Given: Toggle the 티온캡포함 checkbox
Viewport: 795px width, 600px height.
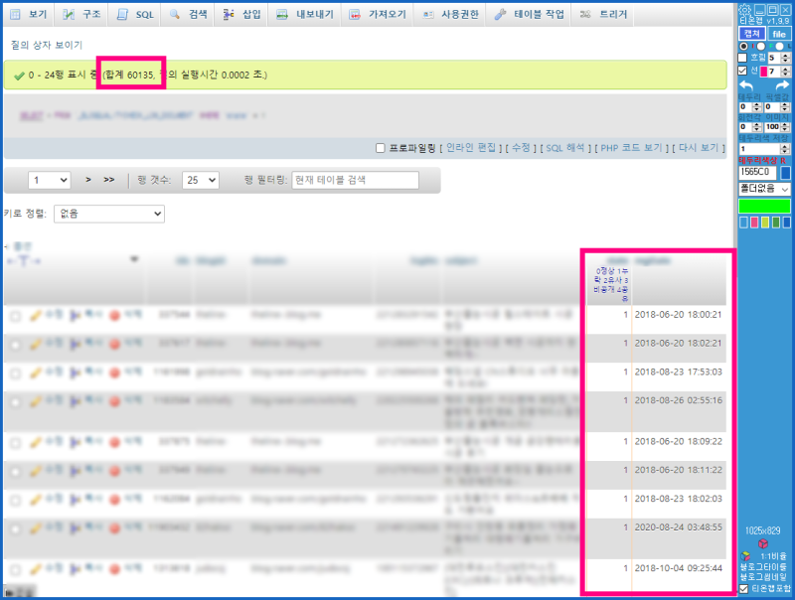Looking at the screenshot, I should click(x=743, y=588).
